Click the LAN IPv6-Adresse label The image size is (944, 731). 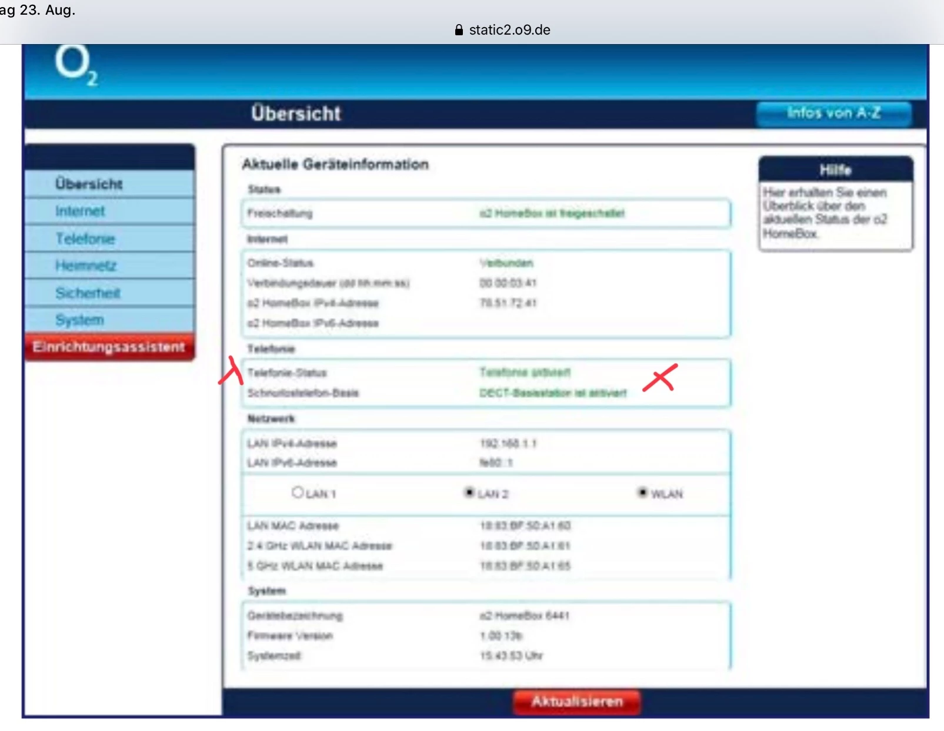click(292, 462)
